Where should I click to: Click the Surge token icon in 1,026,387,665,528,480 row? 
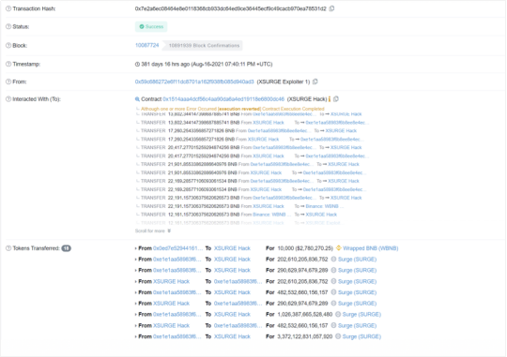tap(338, 314)
